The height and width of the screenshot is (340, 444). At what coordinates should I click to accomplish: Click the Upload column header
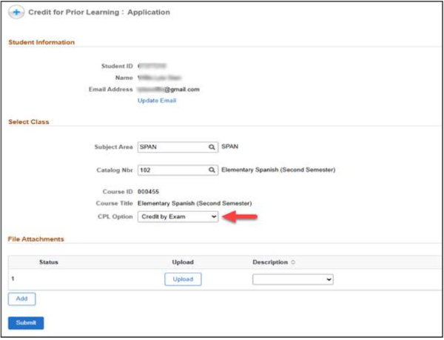[181, 261]
